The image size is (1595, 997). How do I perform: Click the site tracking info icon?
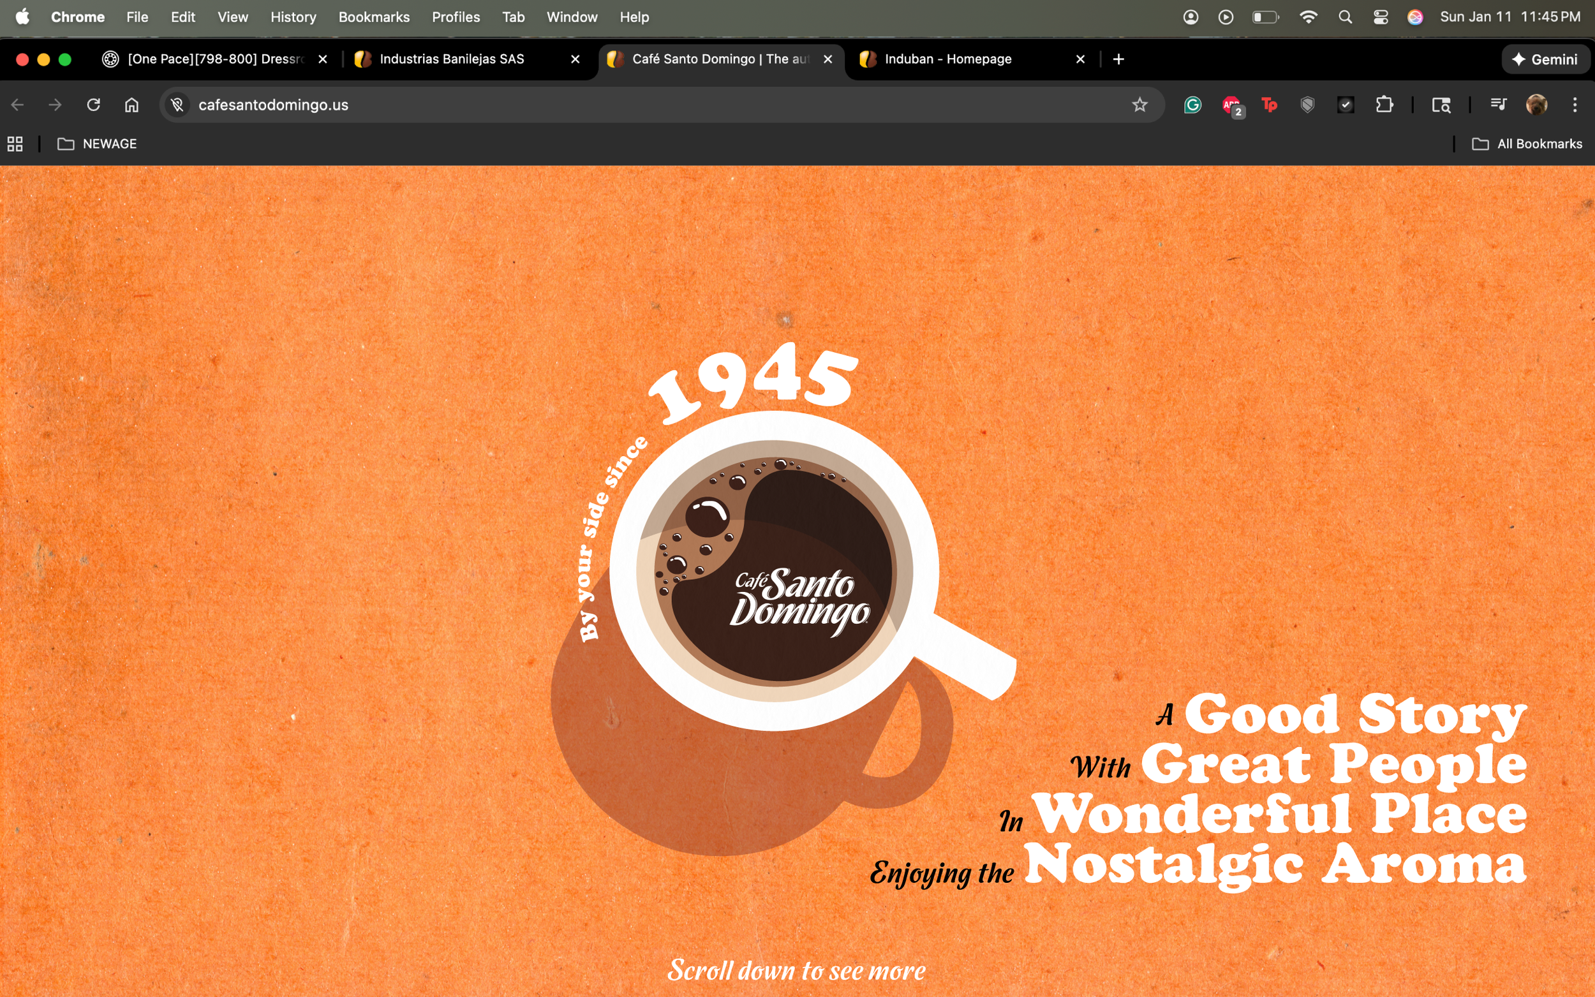(177, 105)
